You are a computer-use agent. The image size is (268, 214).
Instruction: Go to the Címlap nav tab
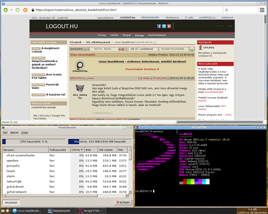(102, 35)
